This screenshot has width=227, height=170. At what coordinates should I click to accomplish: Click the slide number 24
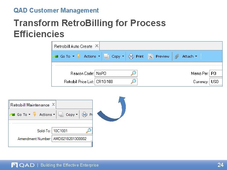click(x=220, y=165)
